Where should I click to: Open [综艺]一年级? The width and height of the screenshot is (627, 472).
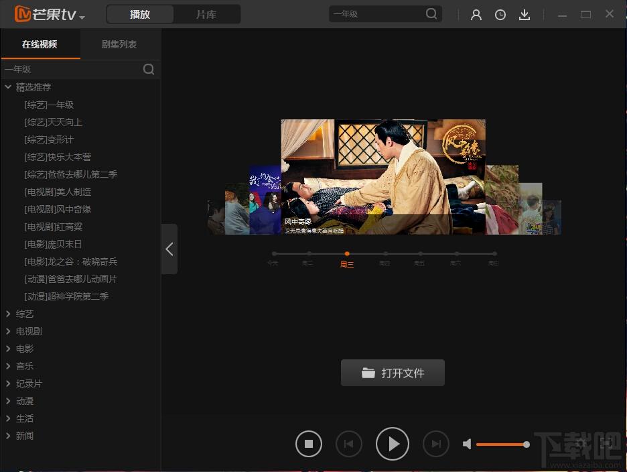(49, 105)
